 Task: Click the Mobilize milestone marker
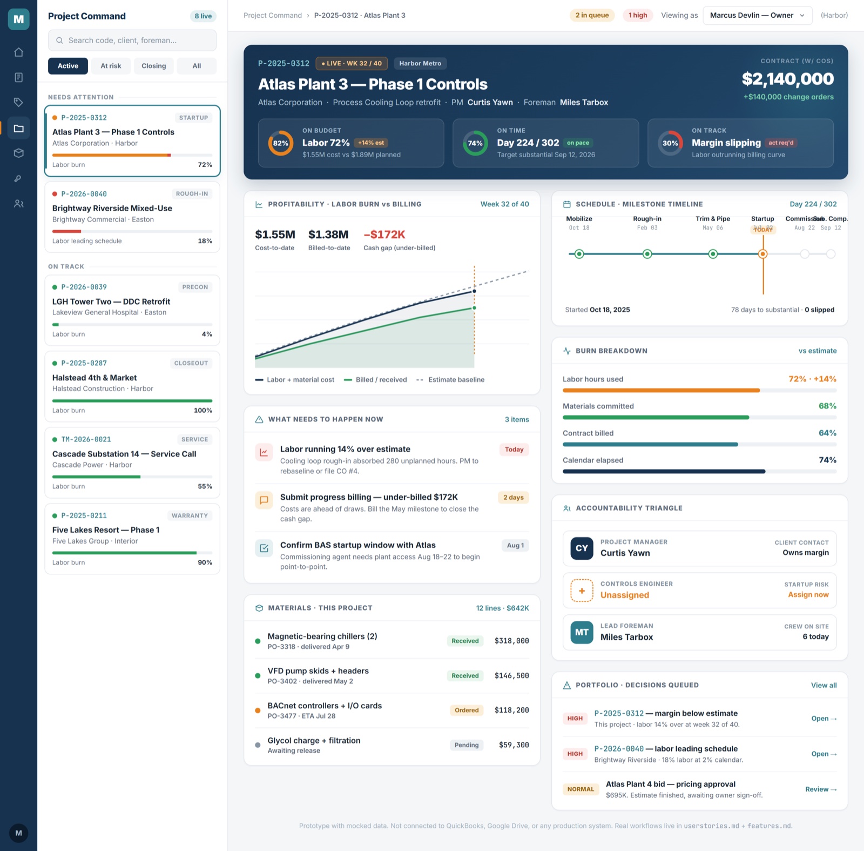pos(579,254)
